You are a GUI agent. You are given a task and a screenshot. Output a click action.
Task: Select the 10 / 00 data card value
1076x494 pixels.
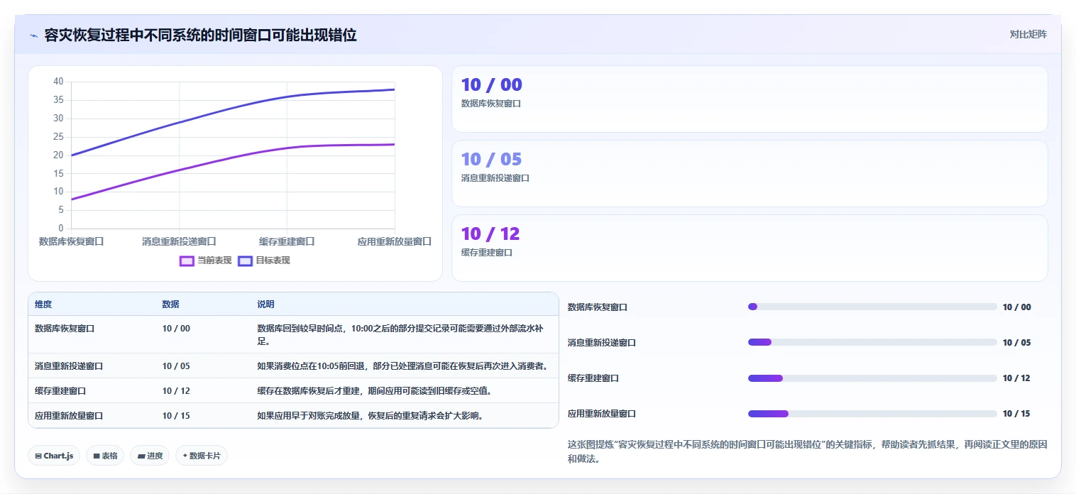pyautogui.click(x=491, y=85)
